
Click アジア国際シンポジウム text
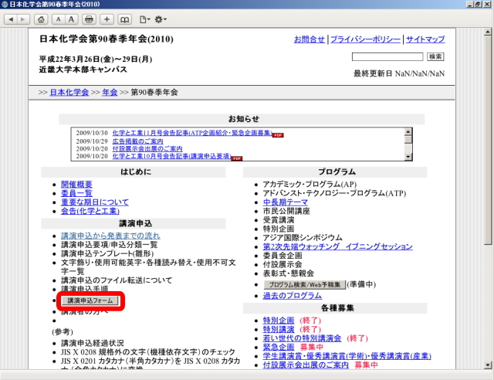click(x=303, y=237)
